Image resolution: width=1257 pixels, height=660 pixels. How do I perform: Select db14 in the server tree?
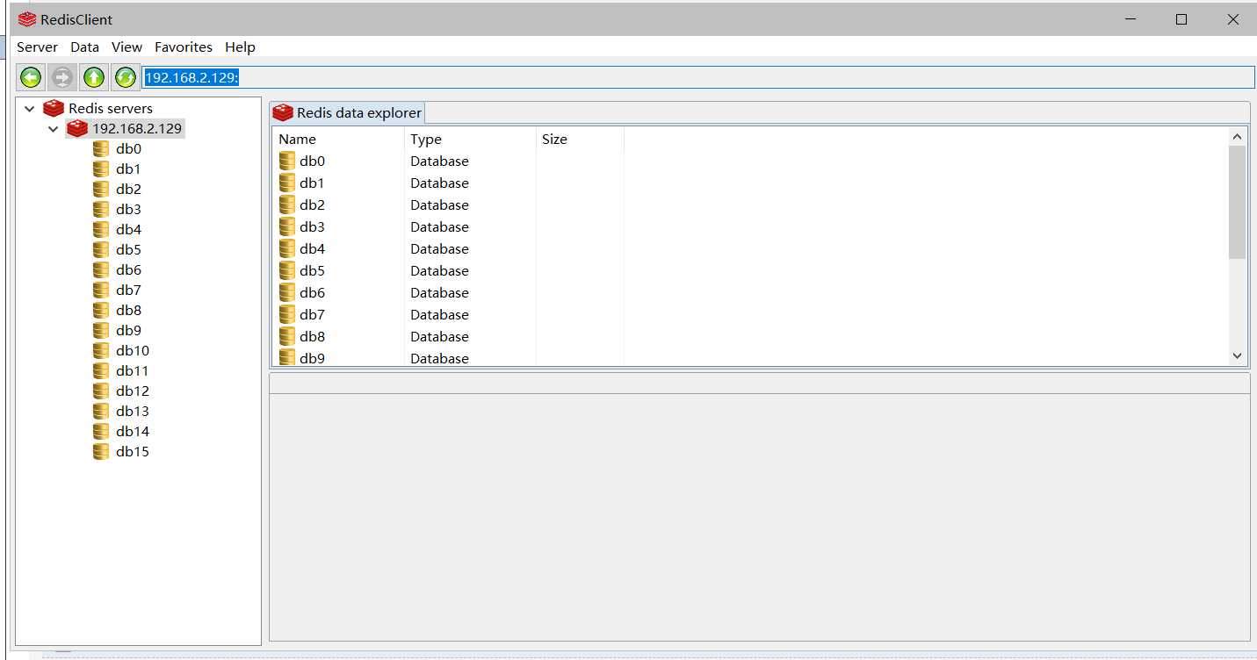(133, 431)
